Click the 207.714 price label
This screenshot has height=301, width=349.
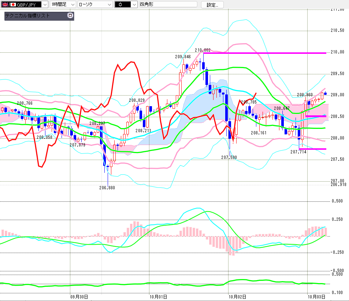click(298, 152)
